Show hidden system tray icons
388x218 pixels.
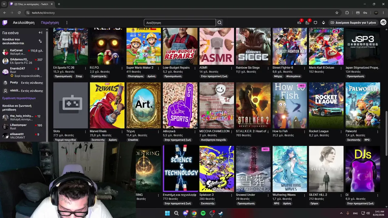pos(341,213)
